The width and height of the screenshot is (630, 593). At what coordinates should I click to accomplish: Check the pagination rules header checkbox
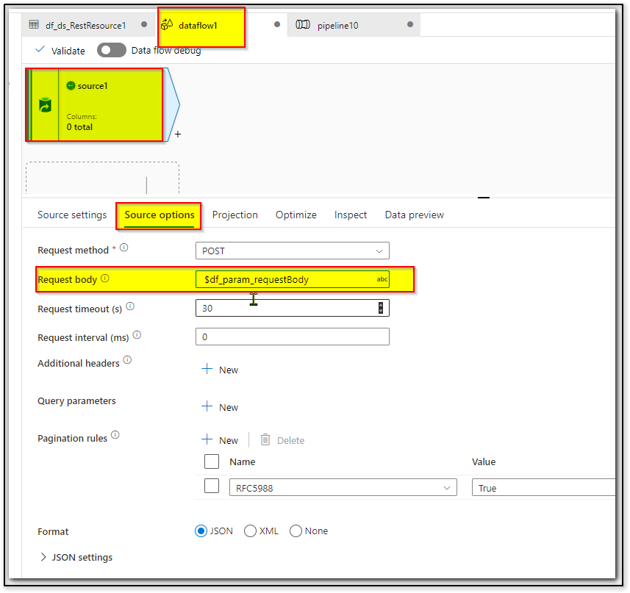[x=212, y=461]
